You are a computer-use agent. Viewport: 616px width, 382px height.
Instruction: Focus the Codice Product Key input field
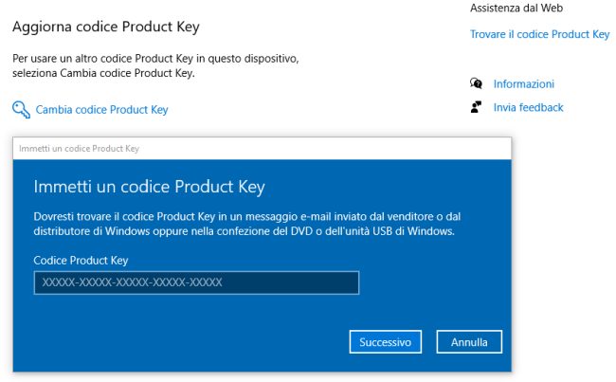[x=196, y=282]
